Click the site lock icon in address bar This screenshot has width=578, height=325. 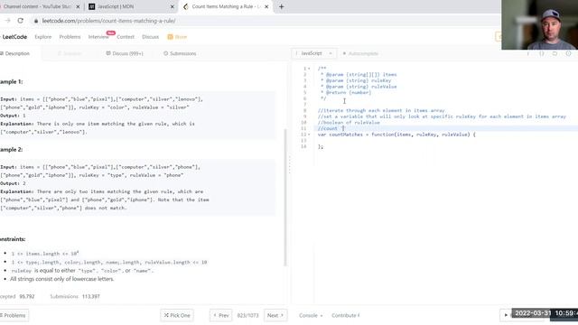36,21
